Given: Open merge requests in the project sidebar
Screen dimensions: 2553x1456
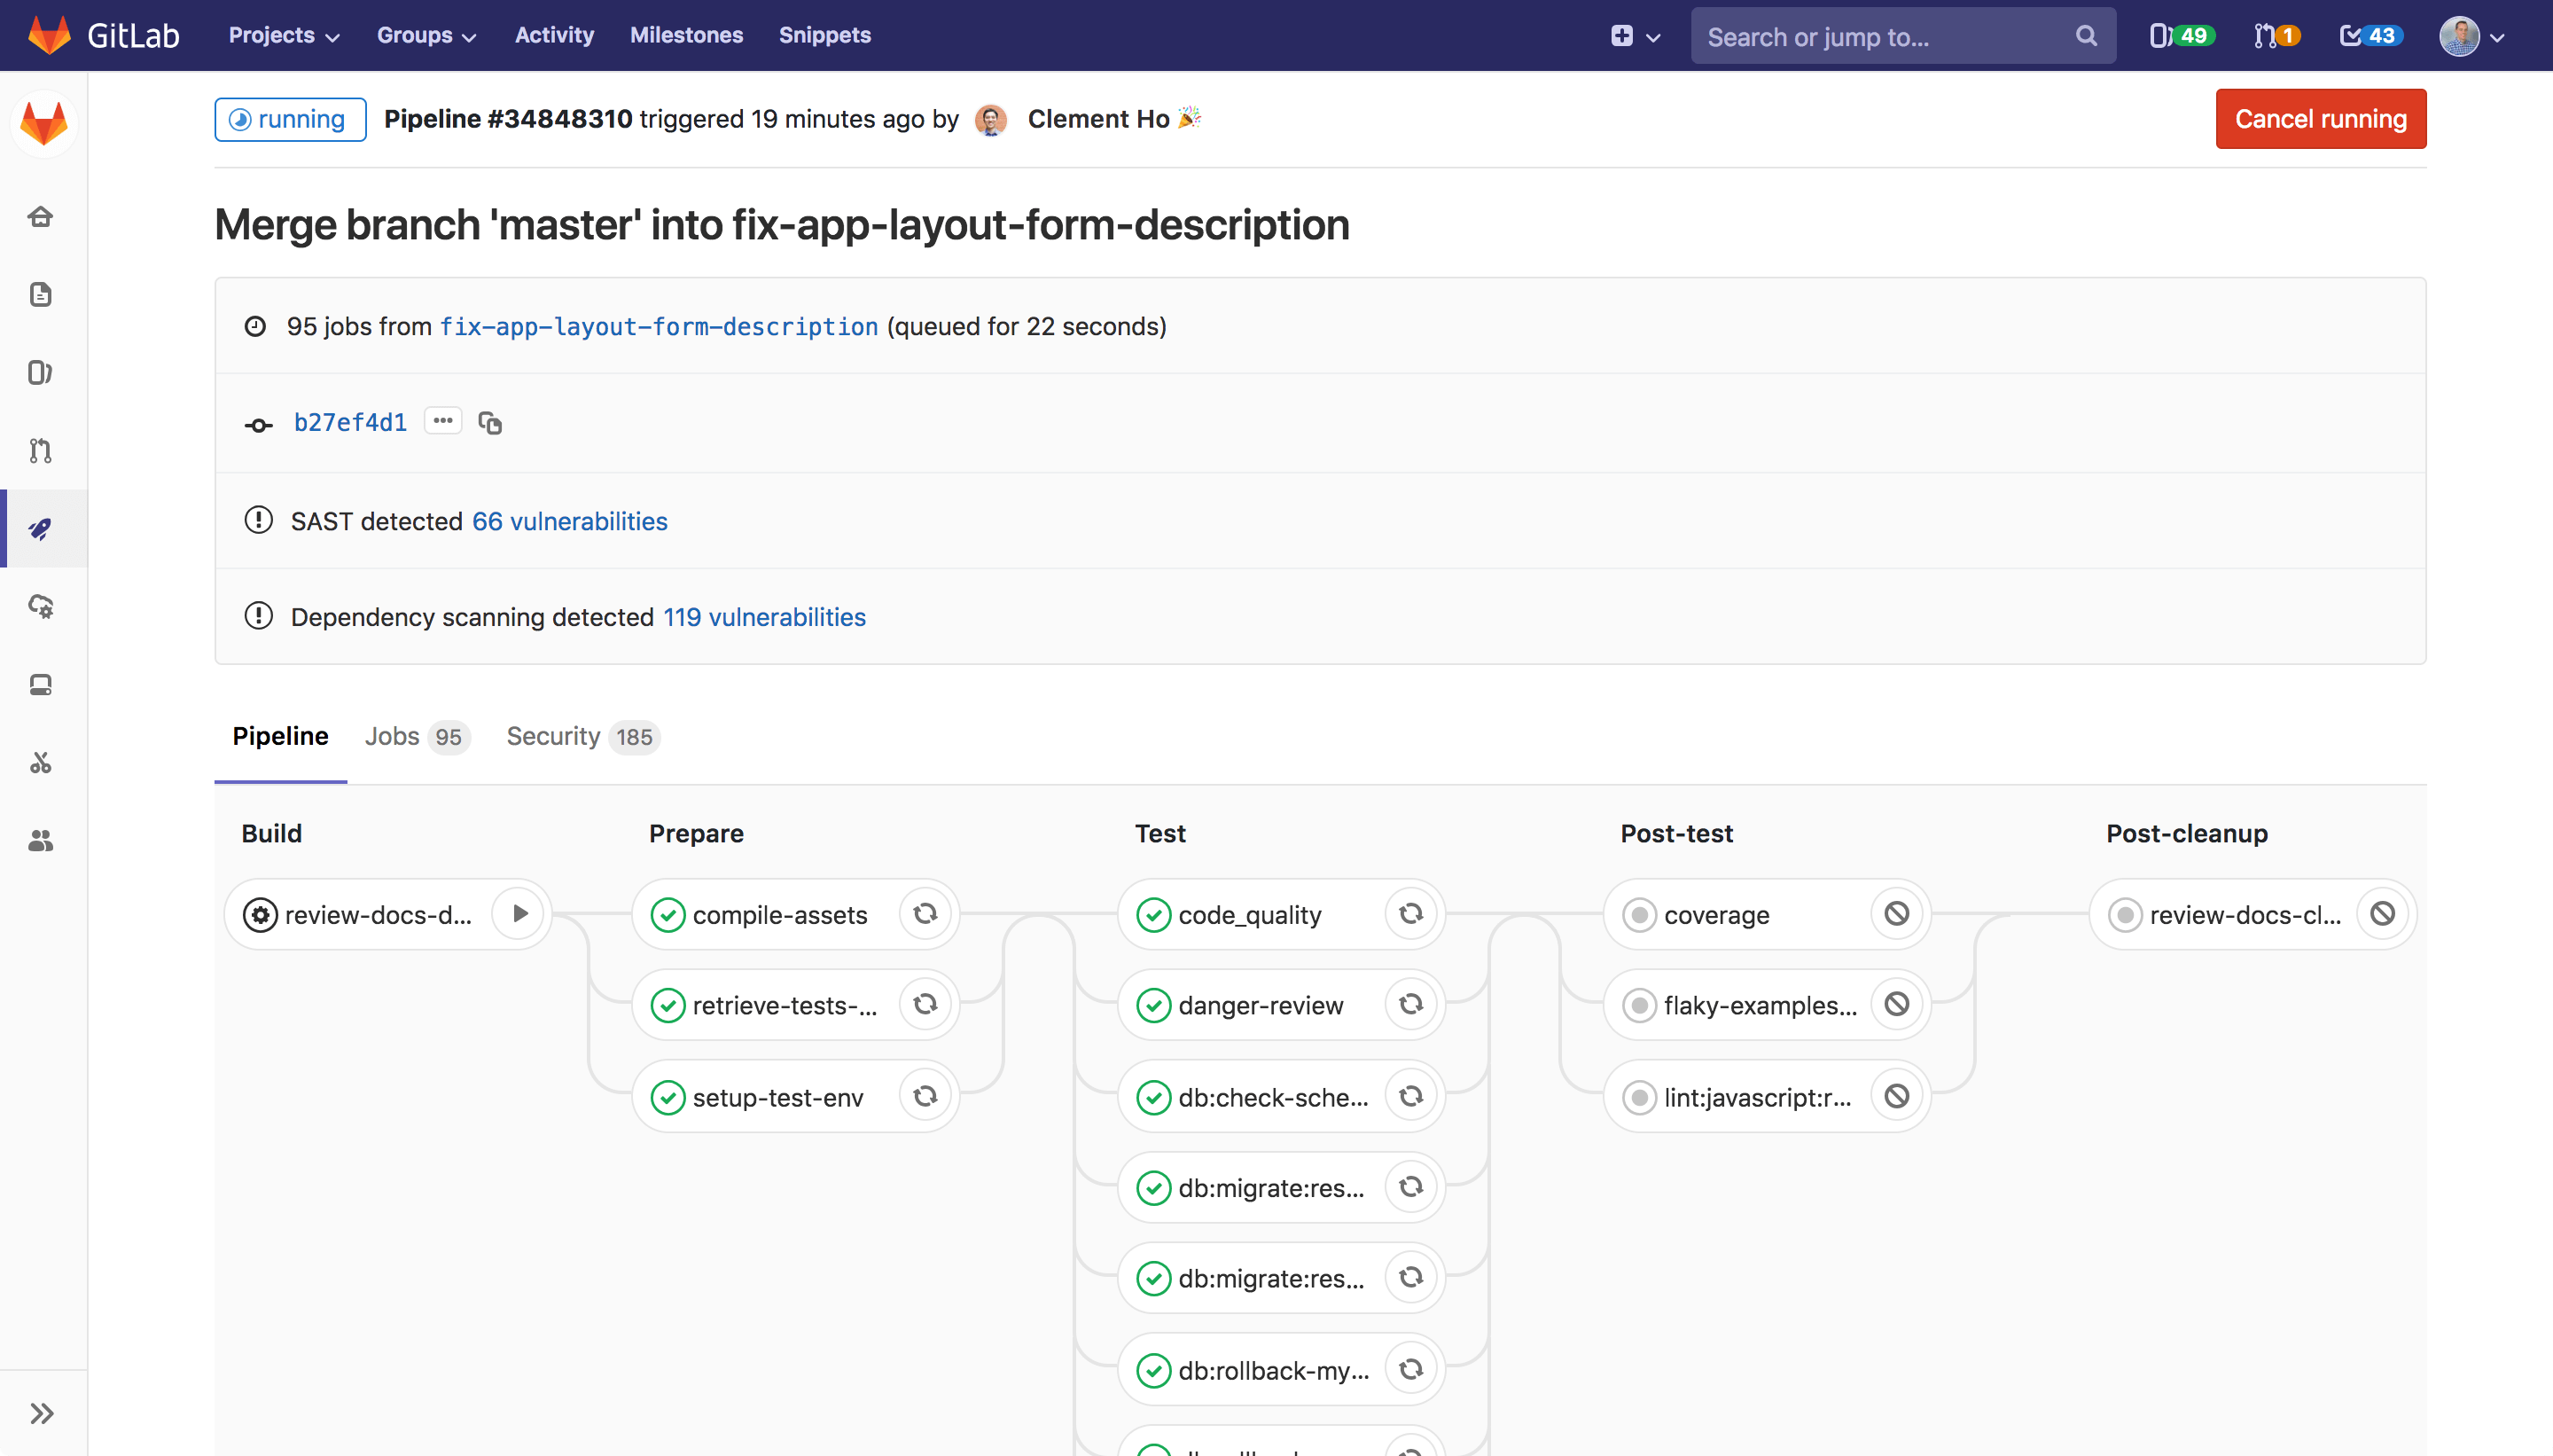Looking at the screenshot, I should coord(42,451).
